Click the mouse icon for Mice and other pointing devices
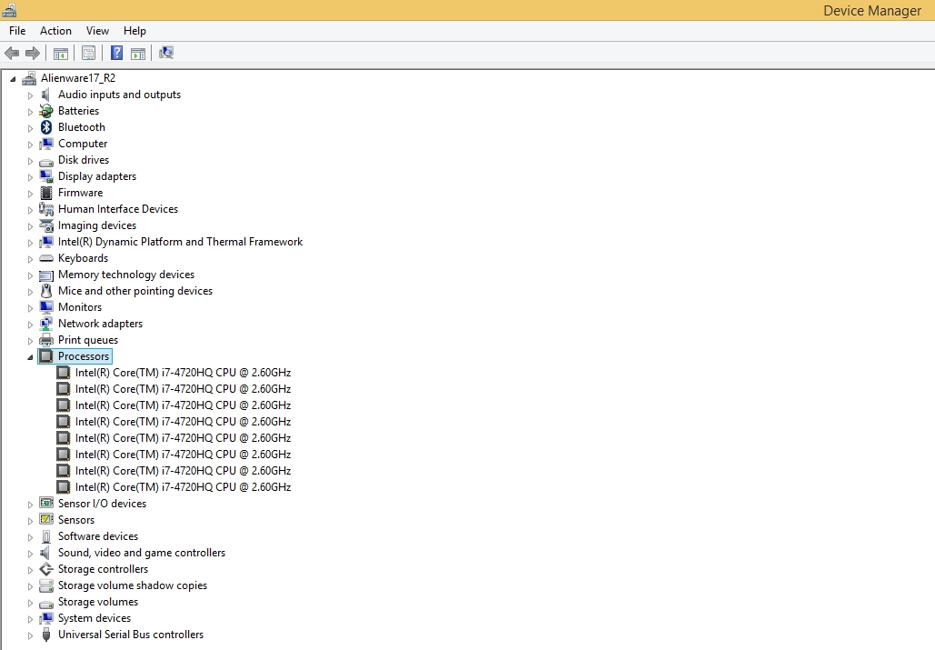 [46, 291]
